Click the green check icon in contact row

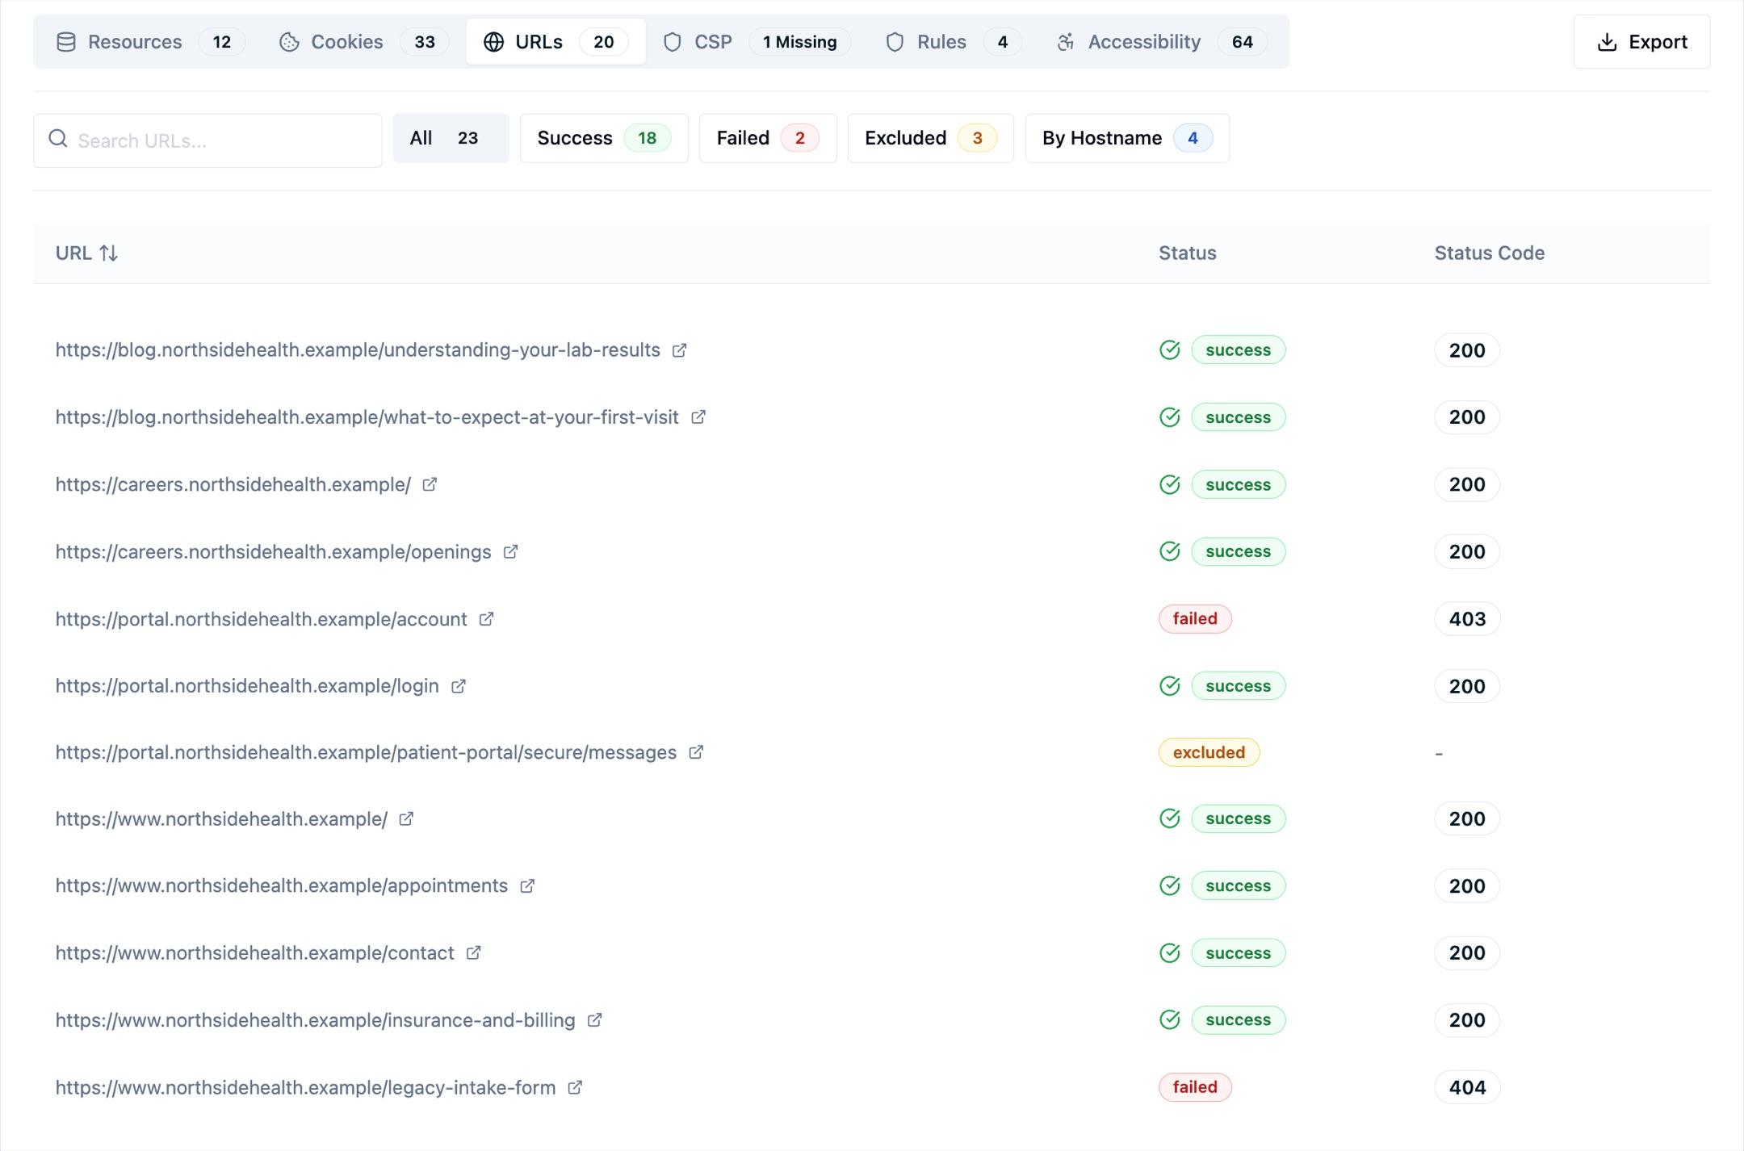click(x=1169, y=953)
